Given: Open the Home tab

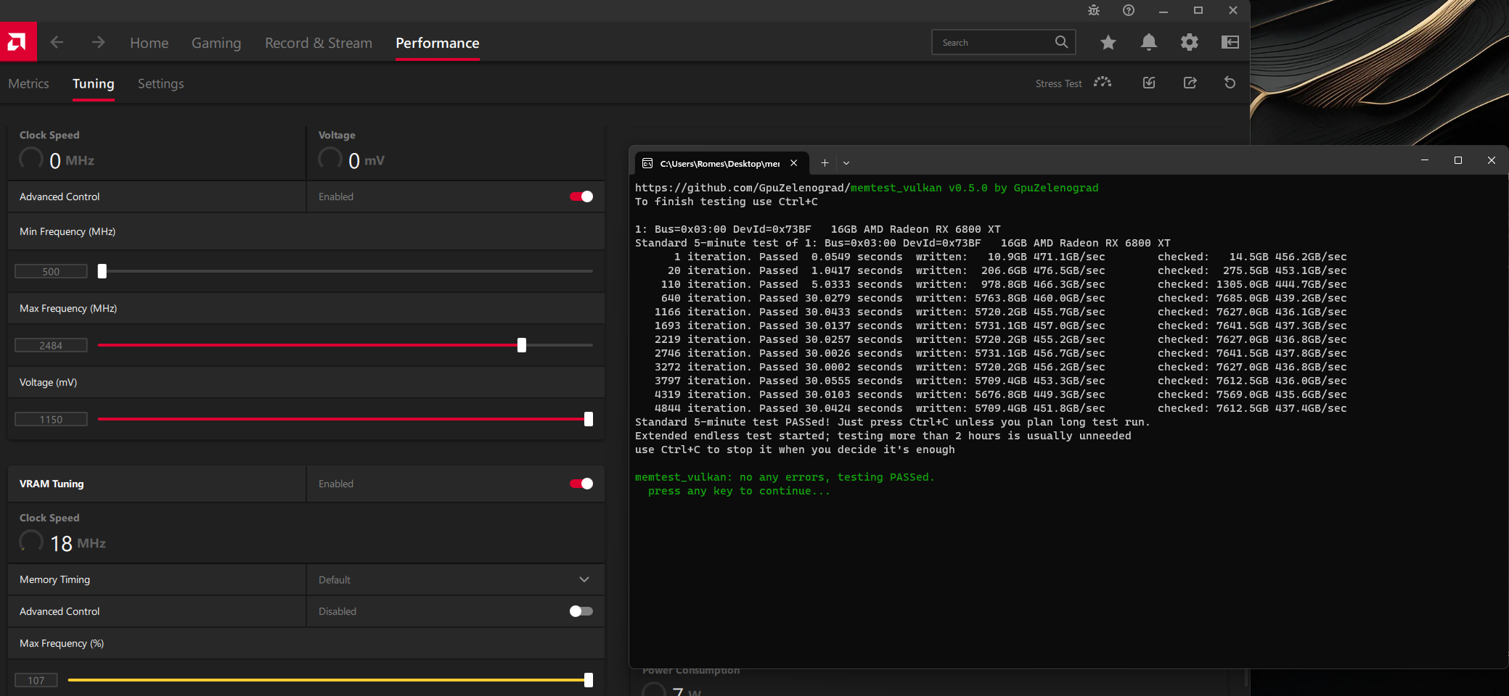Looking at the screenshot, I should [150, 43].
